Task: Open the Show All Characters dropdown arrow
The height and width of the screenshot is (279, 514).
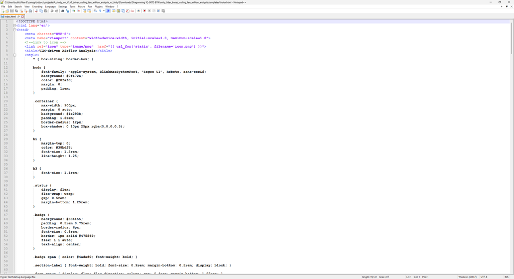Action: pyautogui.click(x=104, y=11)
